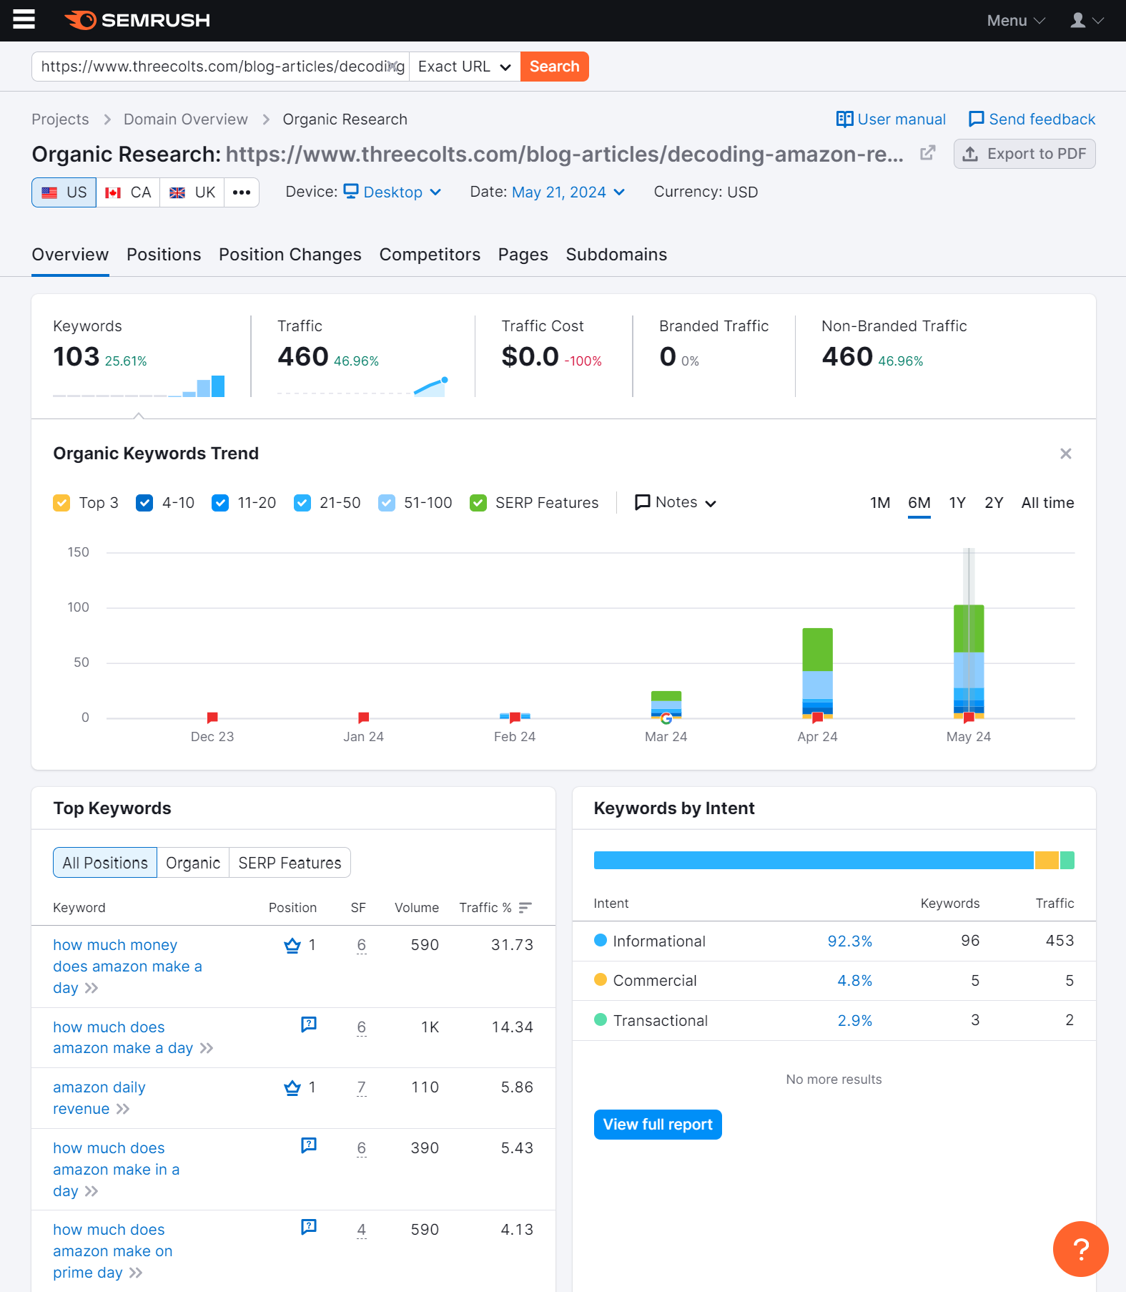The height and width of the screenshot is (1292, 1126).
Task: Click the Keywords mini bar chart
Action: [x=139, y=386]
